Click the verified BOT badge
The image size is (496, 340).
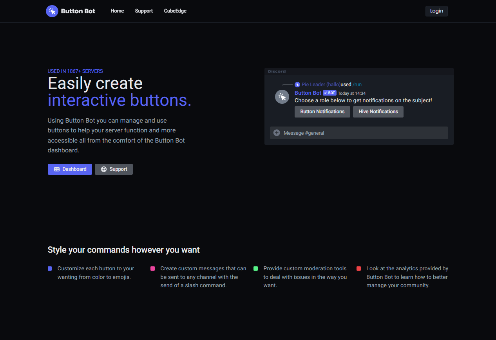coord(329,93)
